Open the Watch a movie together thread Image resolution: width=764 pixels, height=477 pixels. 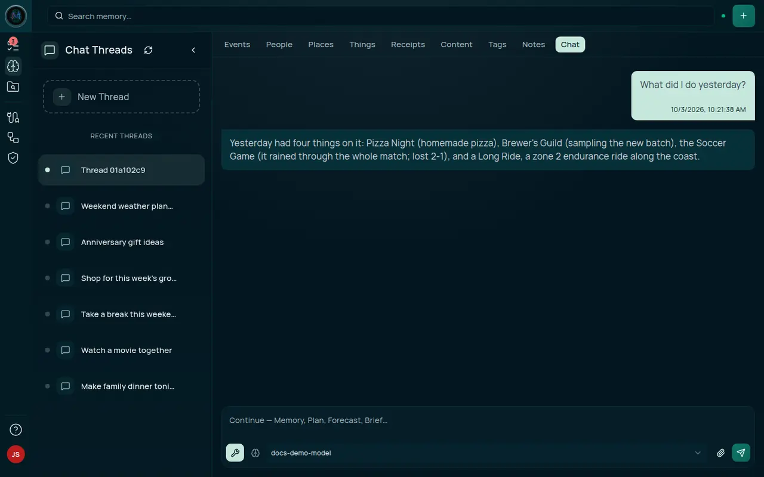click(121, 351)
